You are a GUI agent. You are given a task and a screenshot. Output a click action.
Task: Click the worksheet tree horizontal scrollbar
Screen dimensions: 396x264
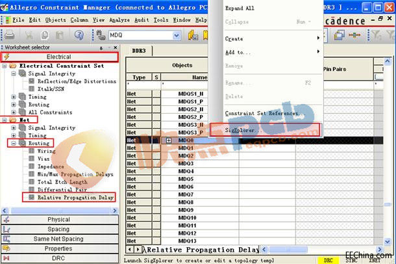[x=60, y=211]
